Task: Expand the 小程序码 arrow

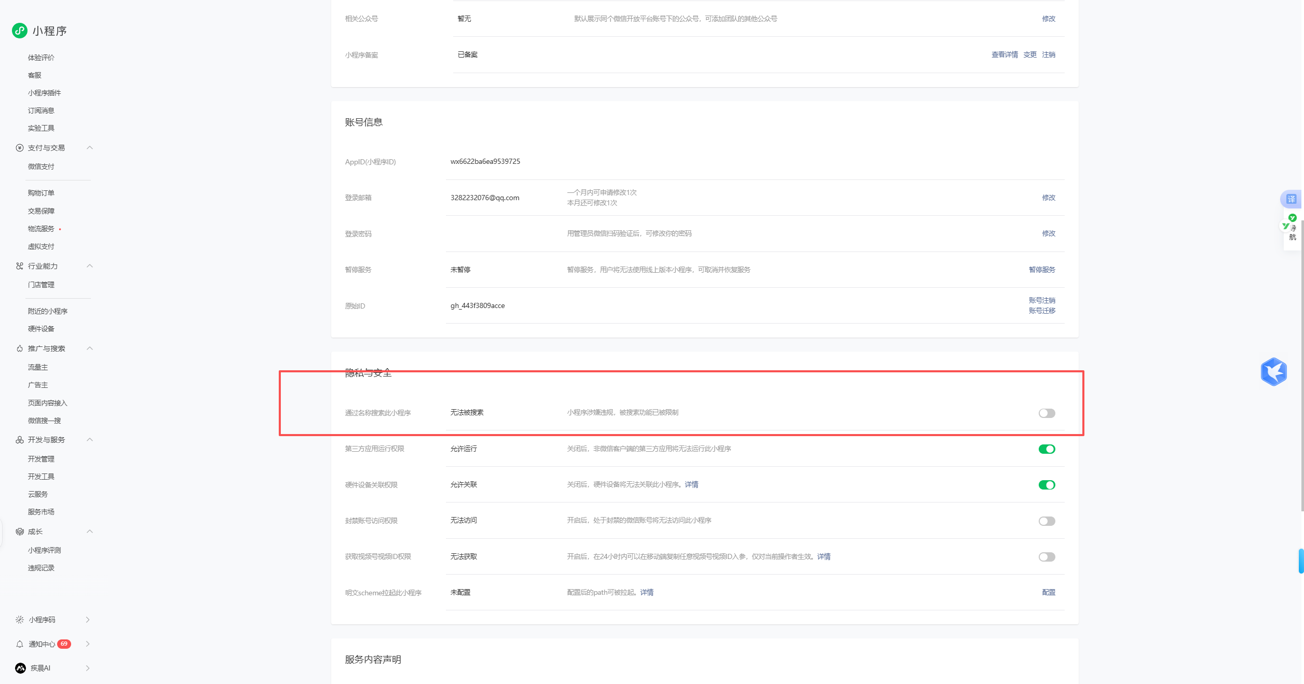Action: [88, 620]
